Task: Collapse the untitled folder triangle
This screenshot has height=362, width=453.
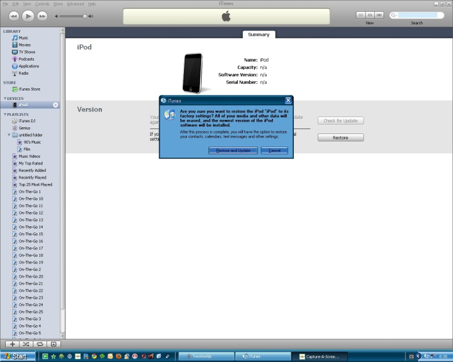Action: pyautogui.click(x=9, y=135)
